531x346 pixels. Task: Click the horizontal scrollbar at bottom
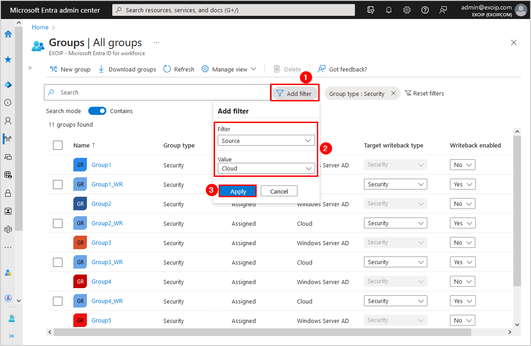(263, 332)
